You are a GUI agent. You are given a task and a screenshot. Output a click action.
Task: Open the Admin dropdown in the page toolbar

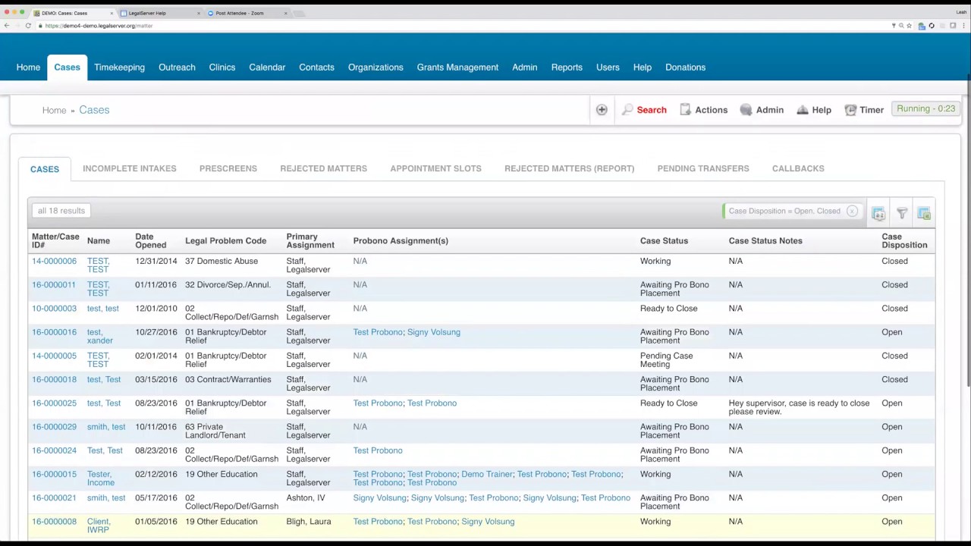pyautogui.click(x=762, y=110)
